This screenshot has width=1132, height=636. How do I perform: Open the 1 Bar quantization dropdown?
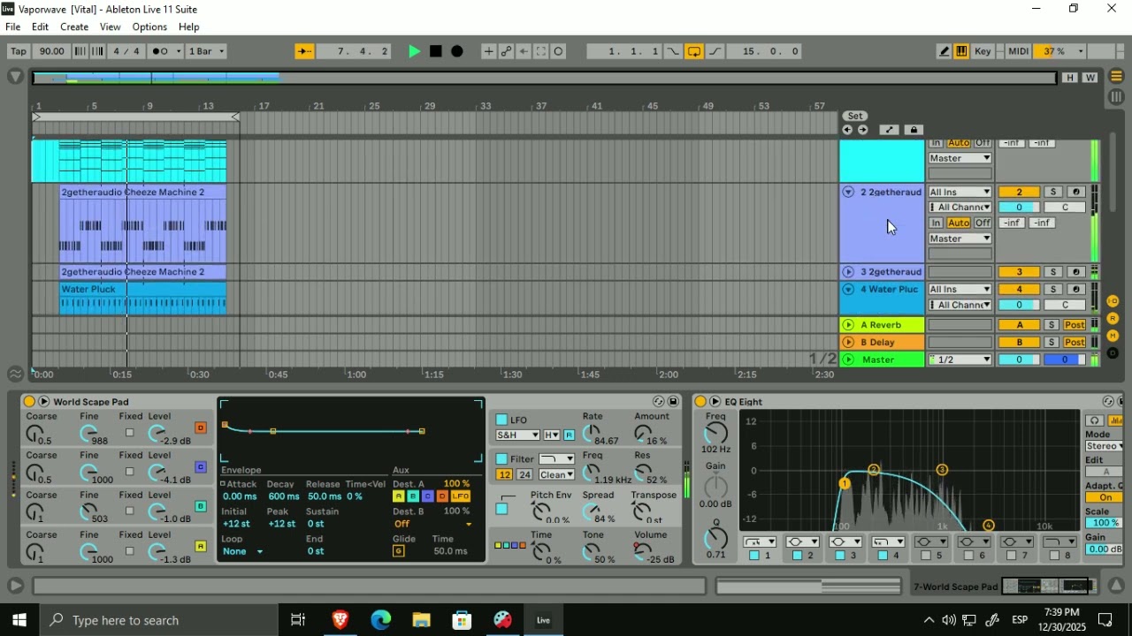coord(207,51)
